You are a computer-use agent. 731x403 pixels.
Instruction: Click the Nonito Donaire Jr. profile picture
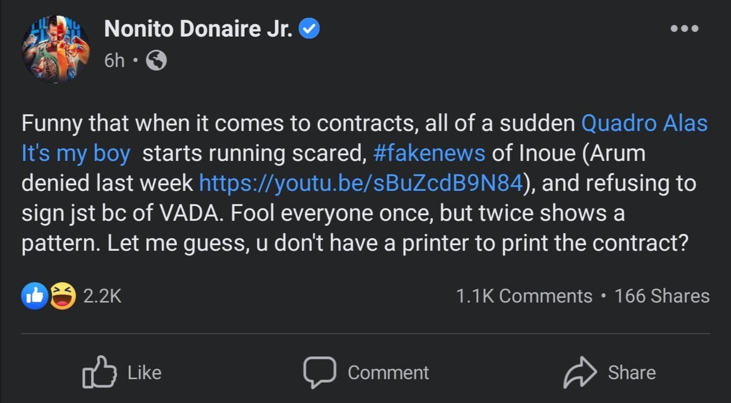55,48
